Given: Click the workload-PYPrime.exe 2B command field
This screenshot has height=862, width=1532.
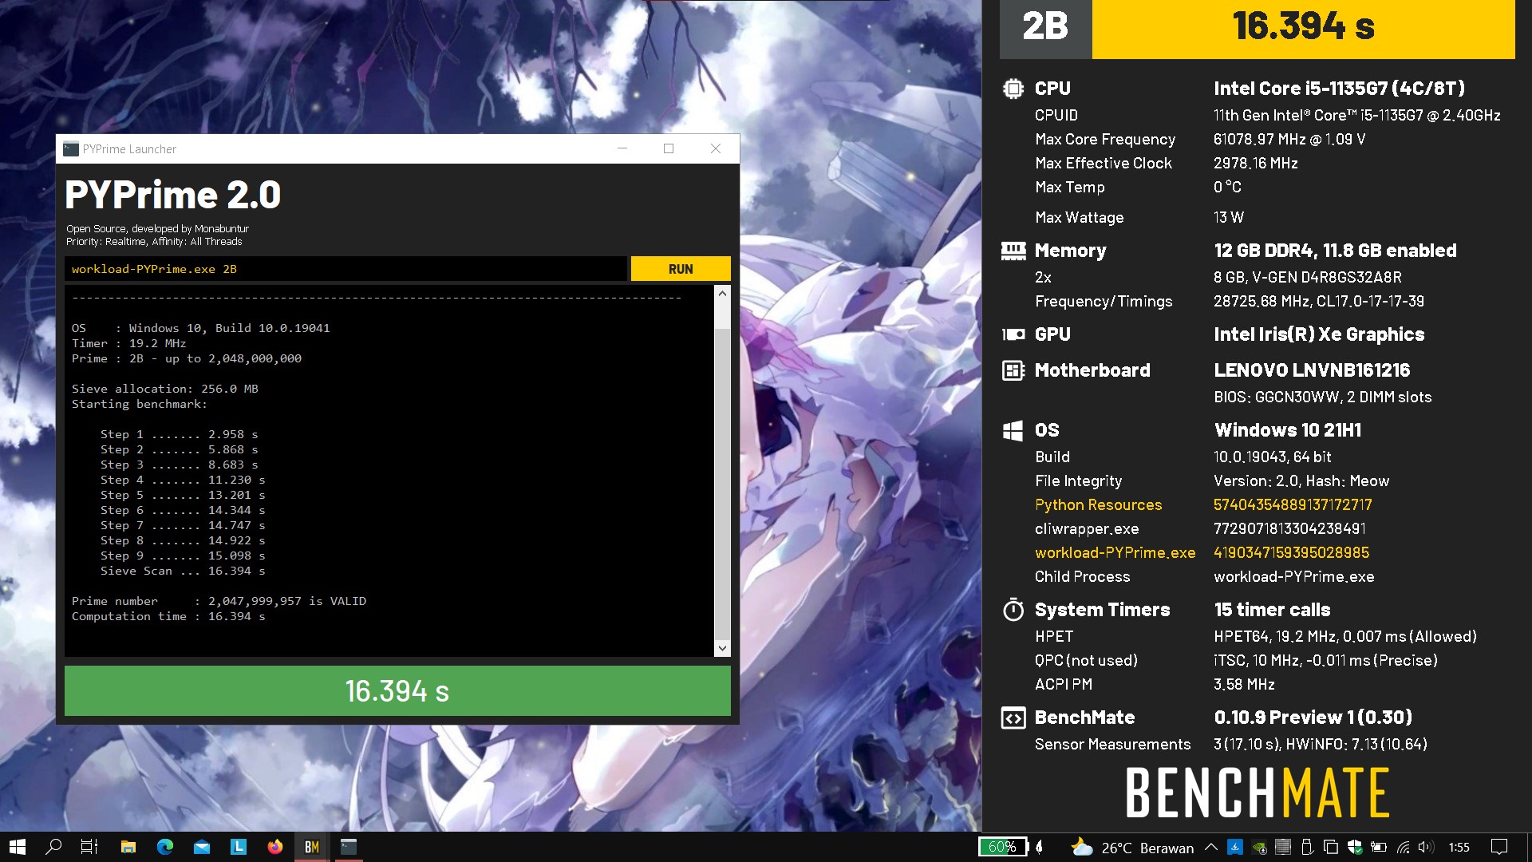Looking at the screenshot, I should pyautogui.click(x=345, y=269).
